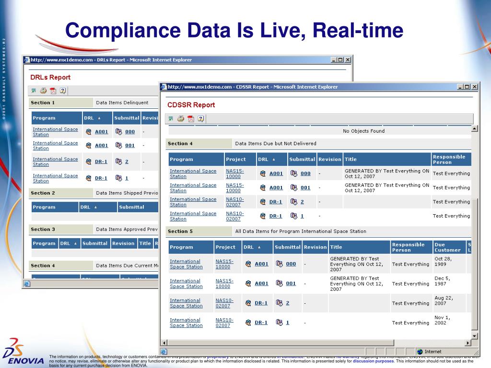Click DRL icon in DRLs Report row with submittal 2
Viewport: 491px width, 368px height.
coord(89,161)
